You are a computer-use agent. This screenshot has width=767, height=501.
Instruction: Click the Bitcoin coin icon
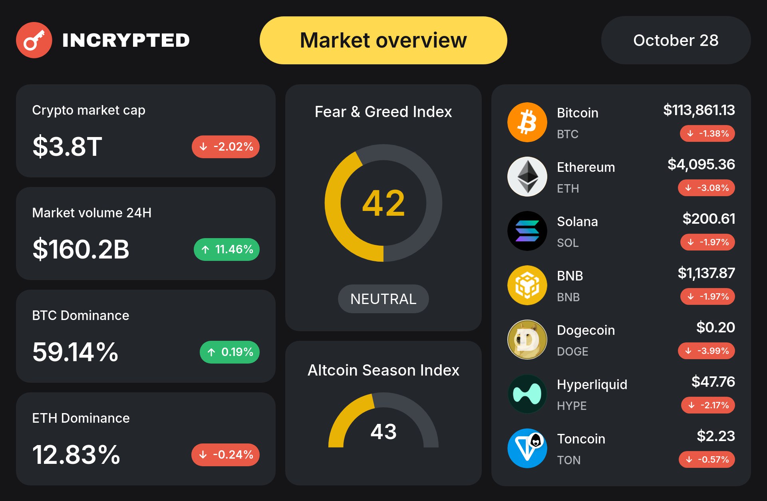(x=527, y=122)
